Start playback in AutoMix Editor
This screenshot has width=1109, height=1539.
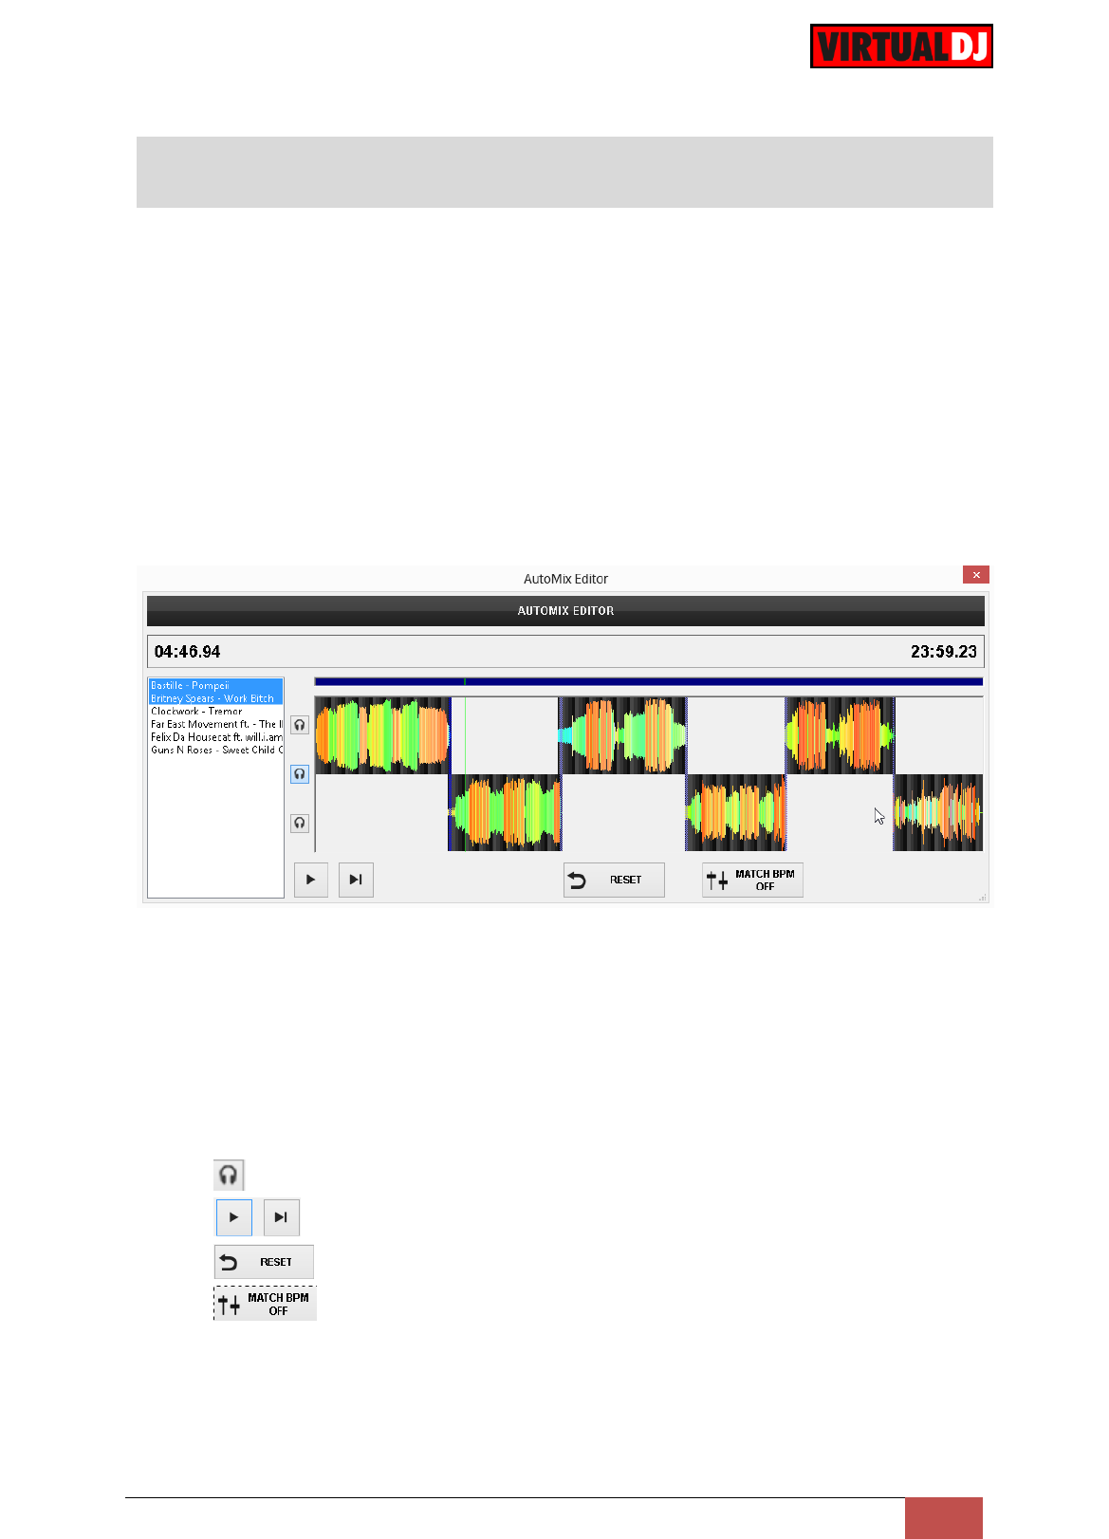311,880
